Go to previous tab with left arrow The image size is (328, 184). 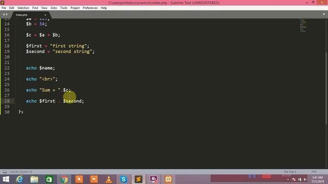tap(4, 14)
